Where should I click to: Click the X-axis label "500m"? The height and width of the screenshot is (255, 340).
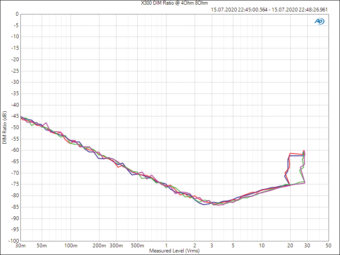click(137, 246)
